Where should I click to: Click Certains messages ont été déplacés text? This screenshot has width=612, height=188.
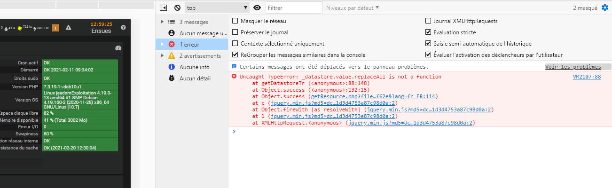point(334,67)
